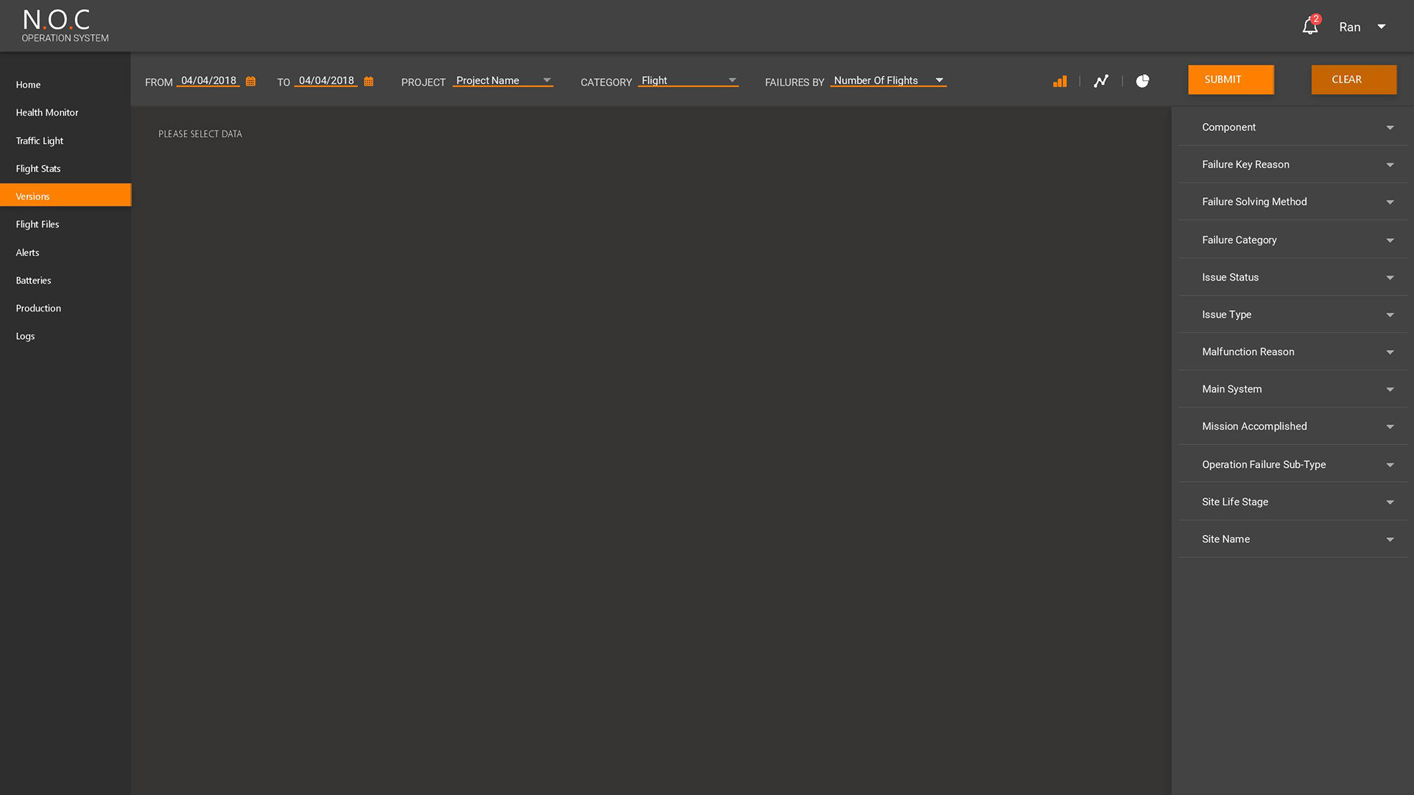Expand the Failure Solving Method filter
The image size is (1414, 795).
tap(1293, 202)
